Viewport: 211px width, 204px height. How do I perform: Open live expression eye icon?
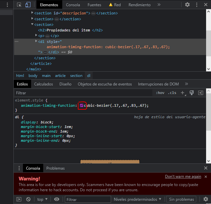57,199
